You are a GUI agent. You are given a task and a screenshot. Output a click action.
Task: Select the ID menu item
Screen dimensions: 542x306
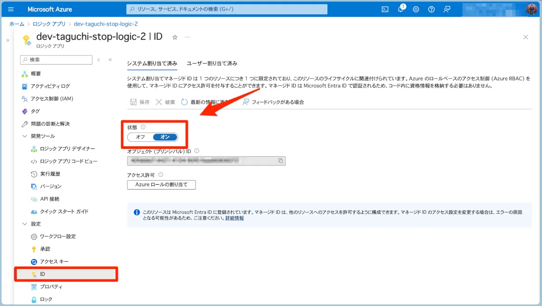(66, 274)
